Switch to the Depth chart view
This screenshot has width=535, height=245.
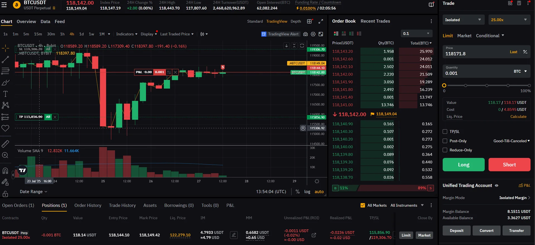pos(296,21)
